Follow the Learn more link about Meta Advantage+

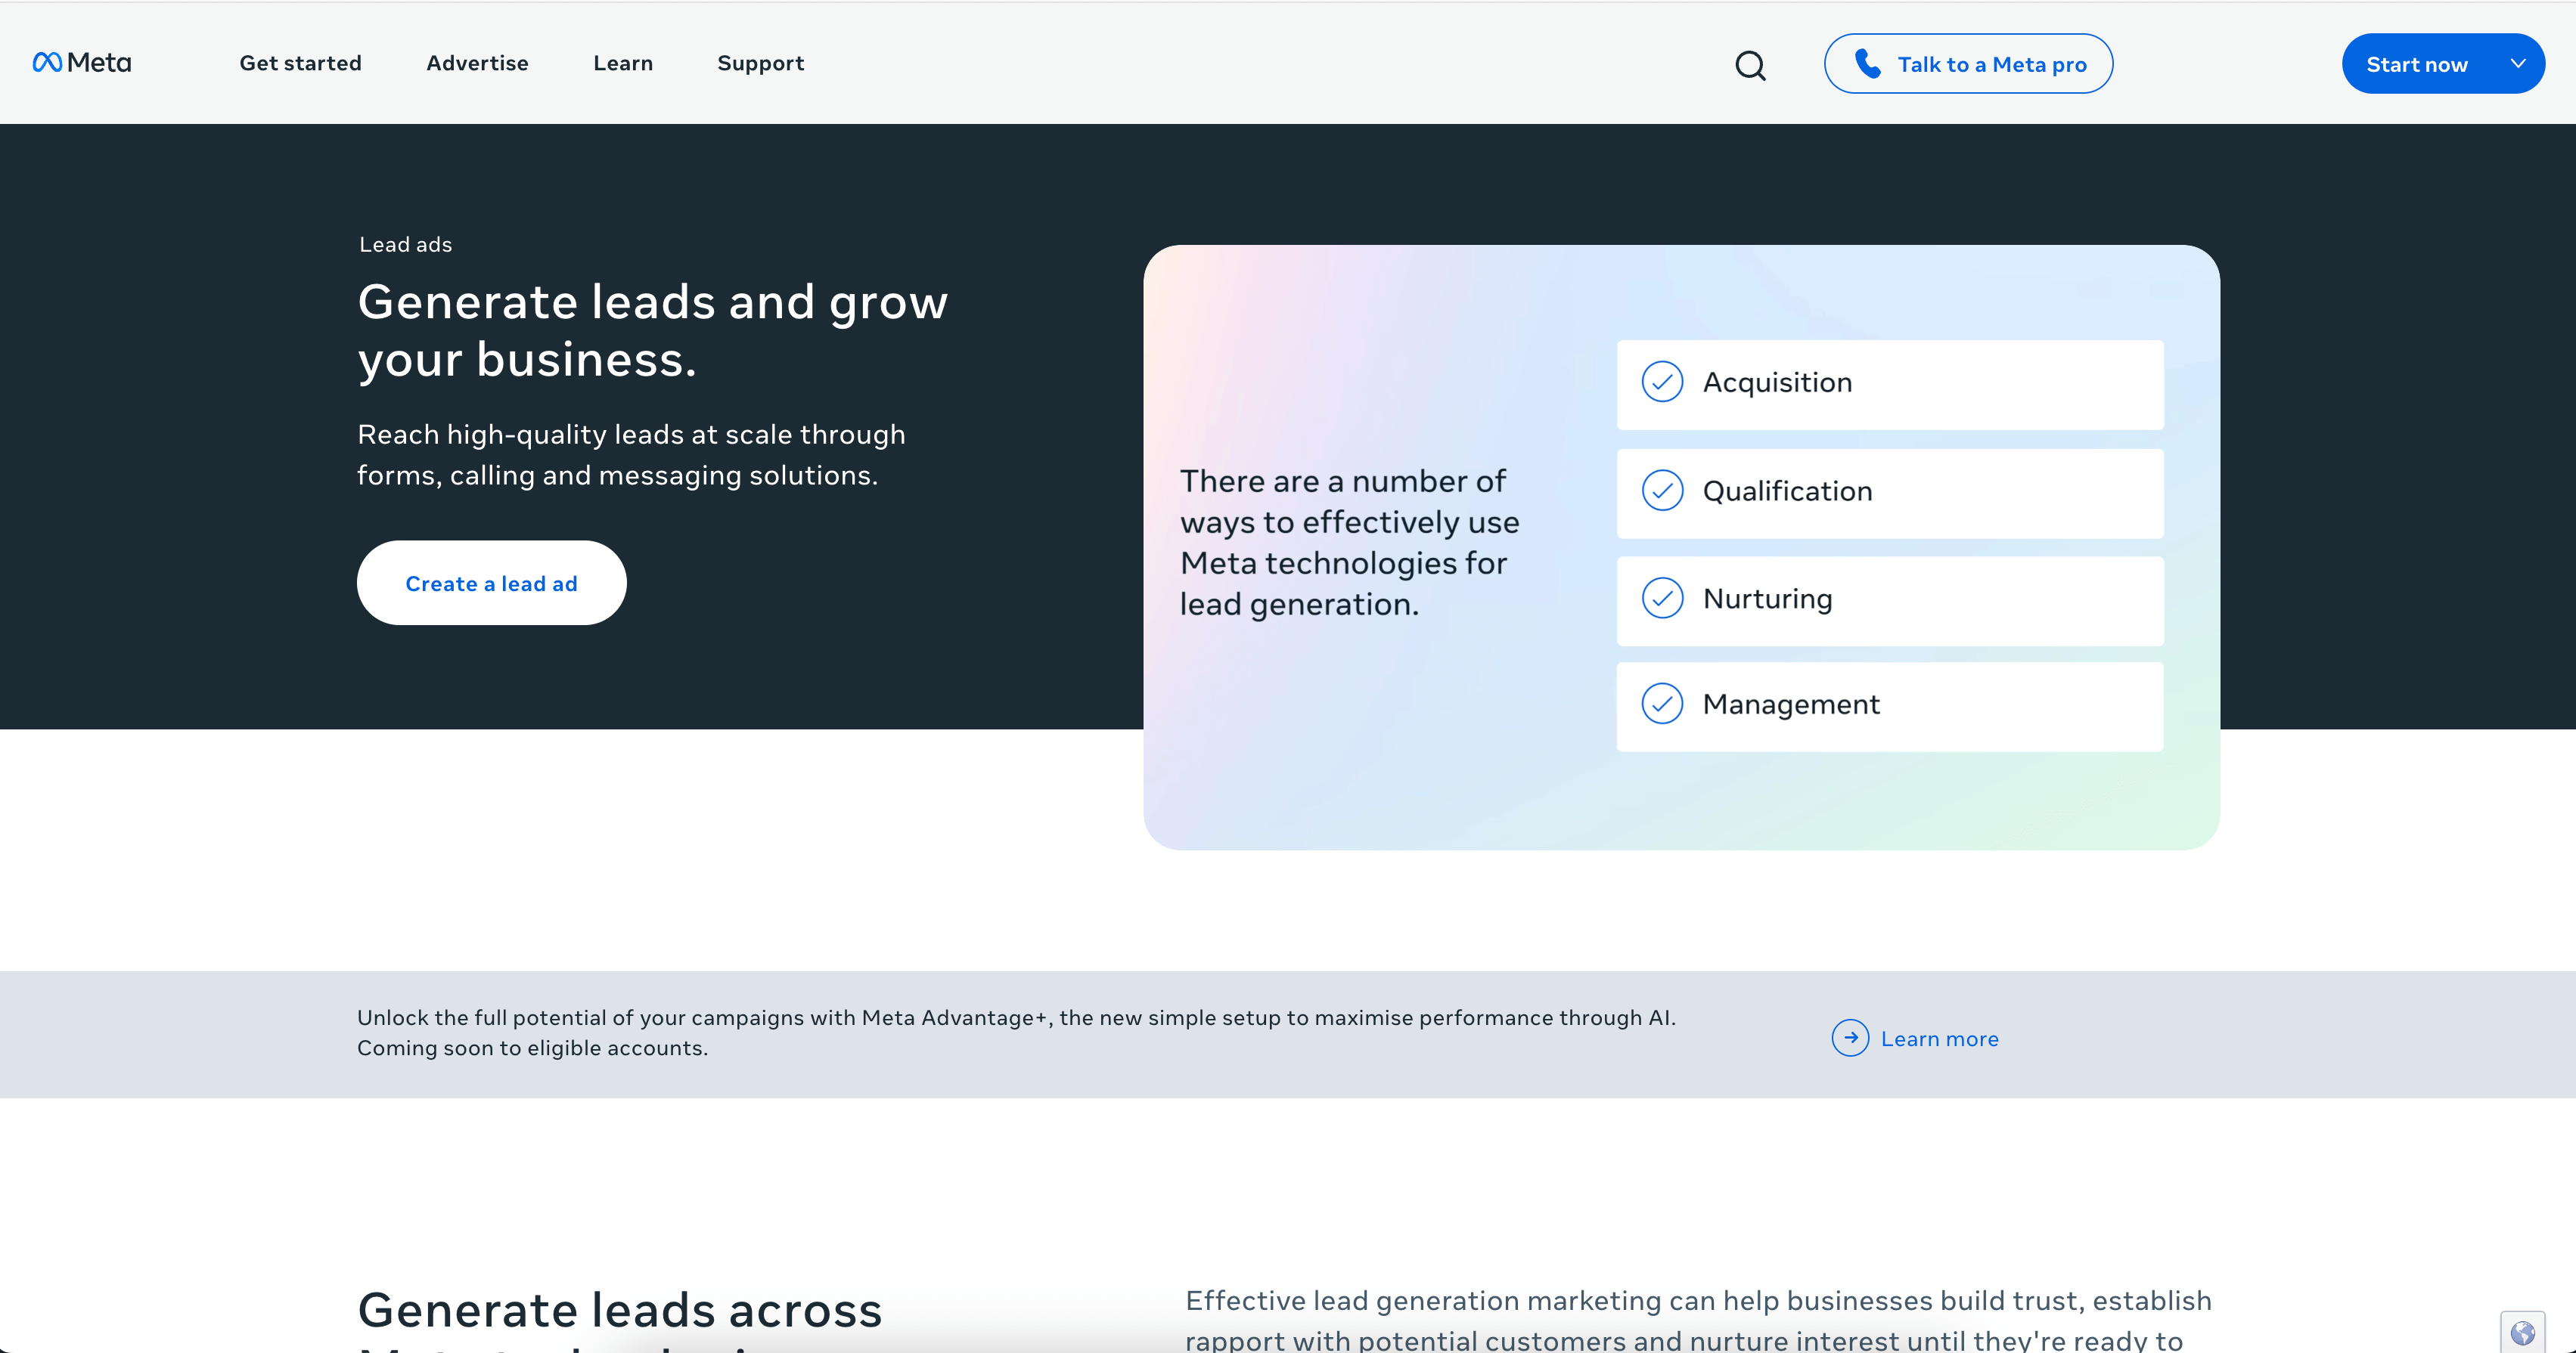[x=1939, y=1039]
